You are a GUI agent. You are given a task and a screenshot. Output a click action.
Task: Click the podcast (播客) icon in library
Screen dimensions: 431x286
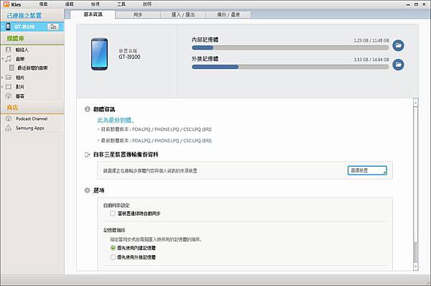click(9, 96)
